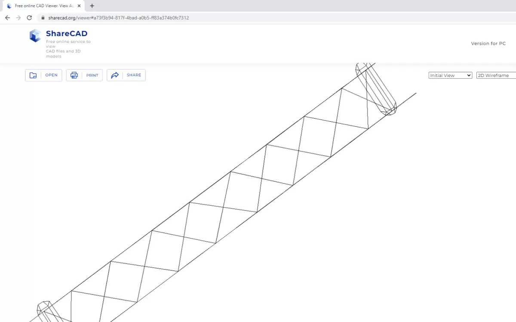Click the folder icon in OPEN button
This screenshot has width=516, height=322.
coord(33,75)
